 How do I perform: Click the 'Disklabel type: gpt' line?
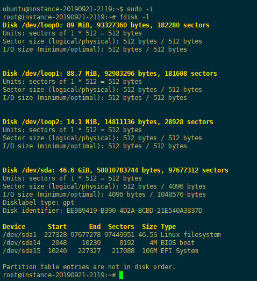(x=38, y=203)
